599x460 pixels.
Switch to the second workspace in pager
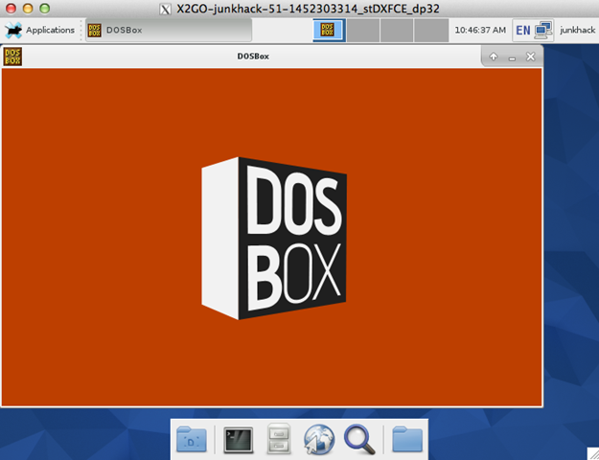(362, 30)
